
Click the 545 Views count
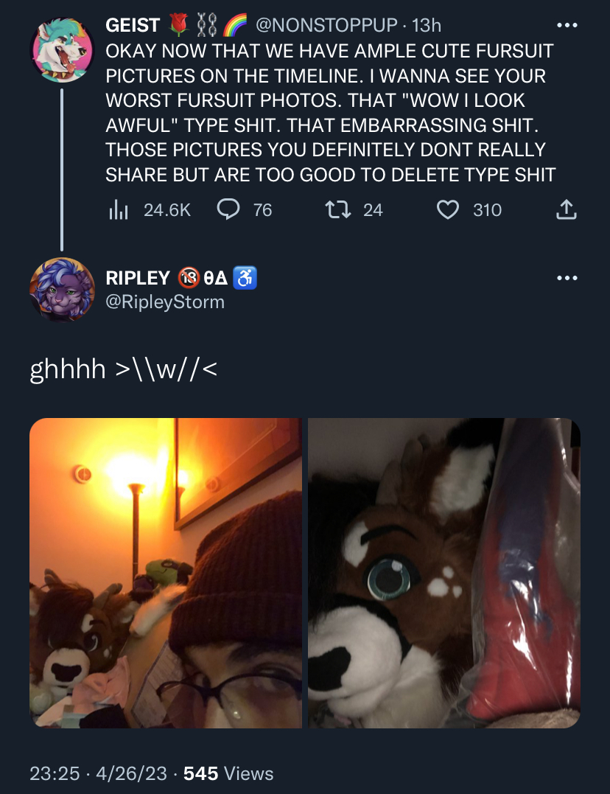pos(228,773)
